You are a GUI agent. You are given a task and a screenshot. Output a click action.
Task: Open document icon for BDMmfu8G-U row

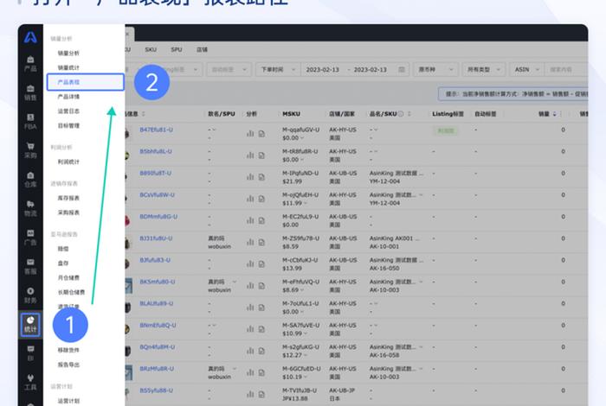[261, 220]
